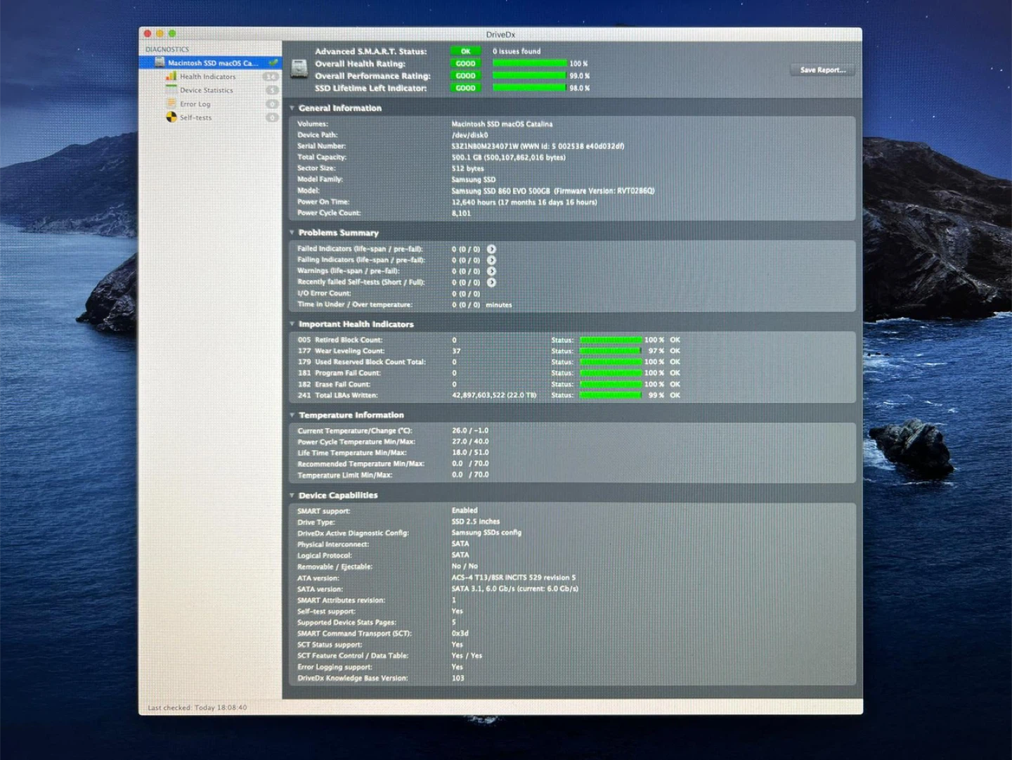Click the Error Log icon
Screen dimensions: 1012x760
click(171, 104)
